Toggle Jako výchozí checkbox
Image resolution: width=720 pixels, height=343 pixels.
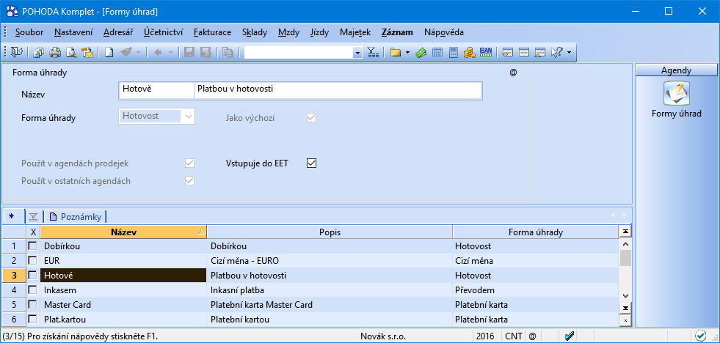[311, 117]
